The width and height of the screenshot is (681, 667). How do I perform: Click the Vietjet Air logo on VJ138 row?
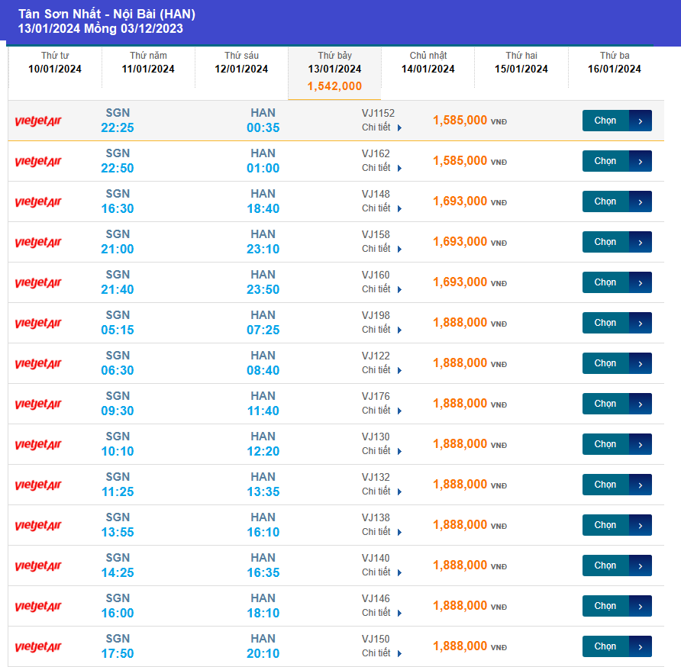38,525
